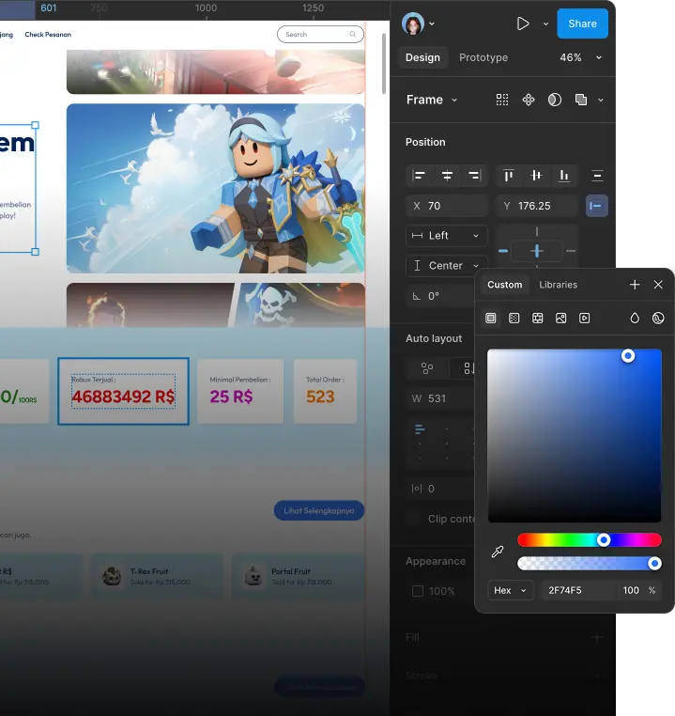Image resolution: width=675 pixels, height=716 pixels.
Task: Click the user avatar icon
Action: point(413,23)
